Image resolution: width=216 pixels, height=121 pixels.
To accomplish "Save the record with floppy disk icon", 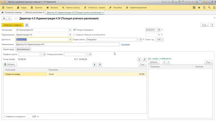I will click(27, 25).
